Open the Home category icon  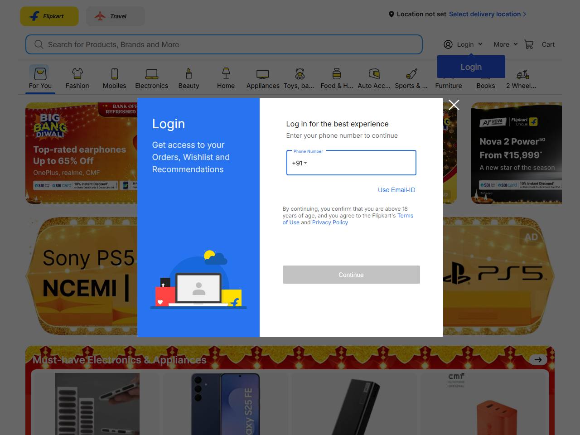226,73
